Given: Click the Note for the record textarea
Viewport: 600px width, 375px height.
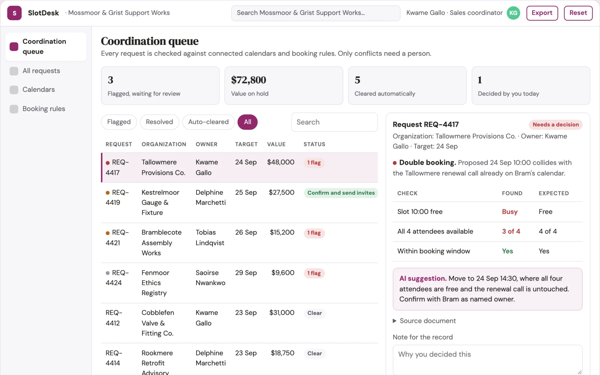Looking at the screenshot, I should [x=487, y=360].
